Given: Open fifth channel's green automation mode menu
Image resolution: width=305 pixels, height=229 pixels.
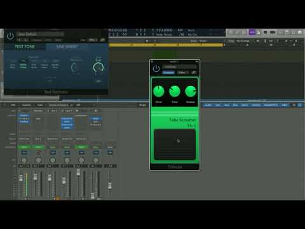Looking at the screenshot, I should click(81, 147).
